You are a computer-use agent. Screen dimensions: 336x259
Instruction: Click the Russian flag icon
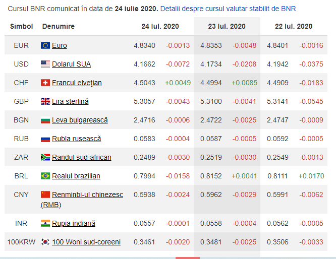coord(45,139)
